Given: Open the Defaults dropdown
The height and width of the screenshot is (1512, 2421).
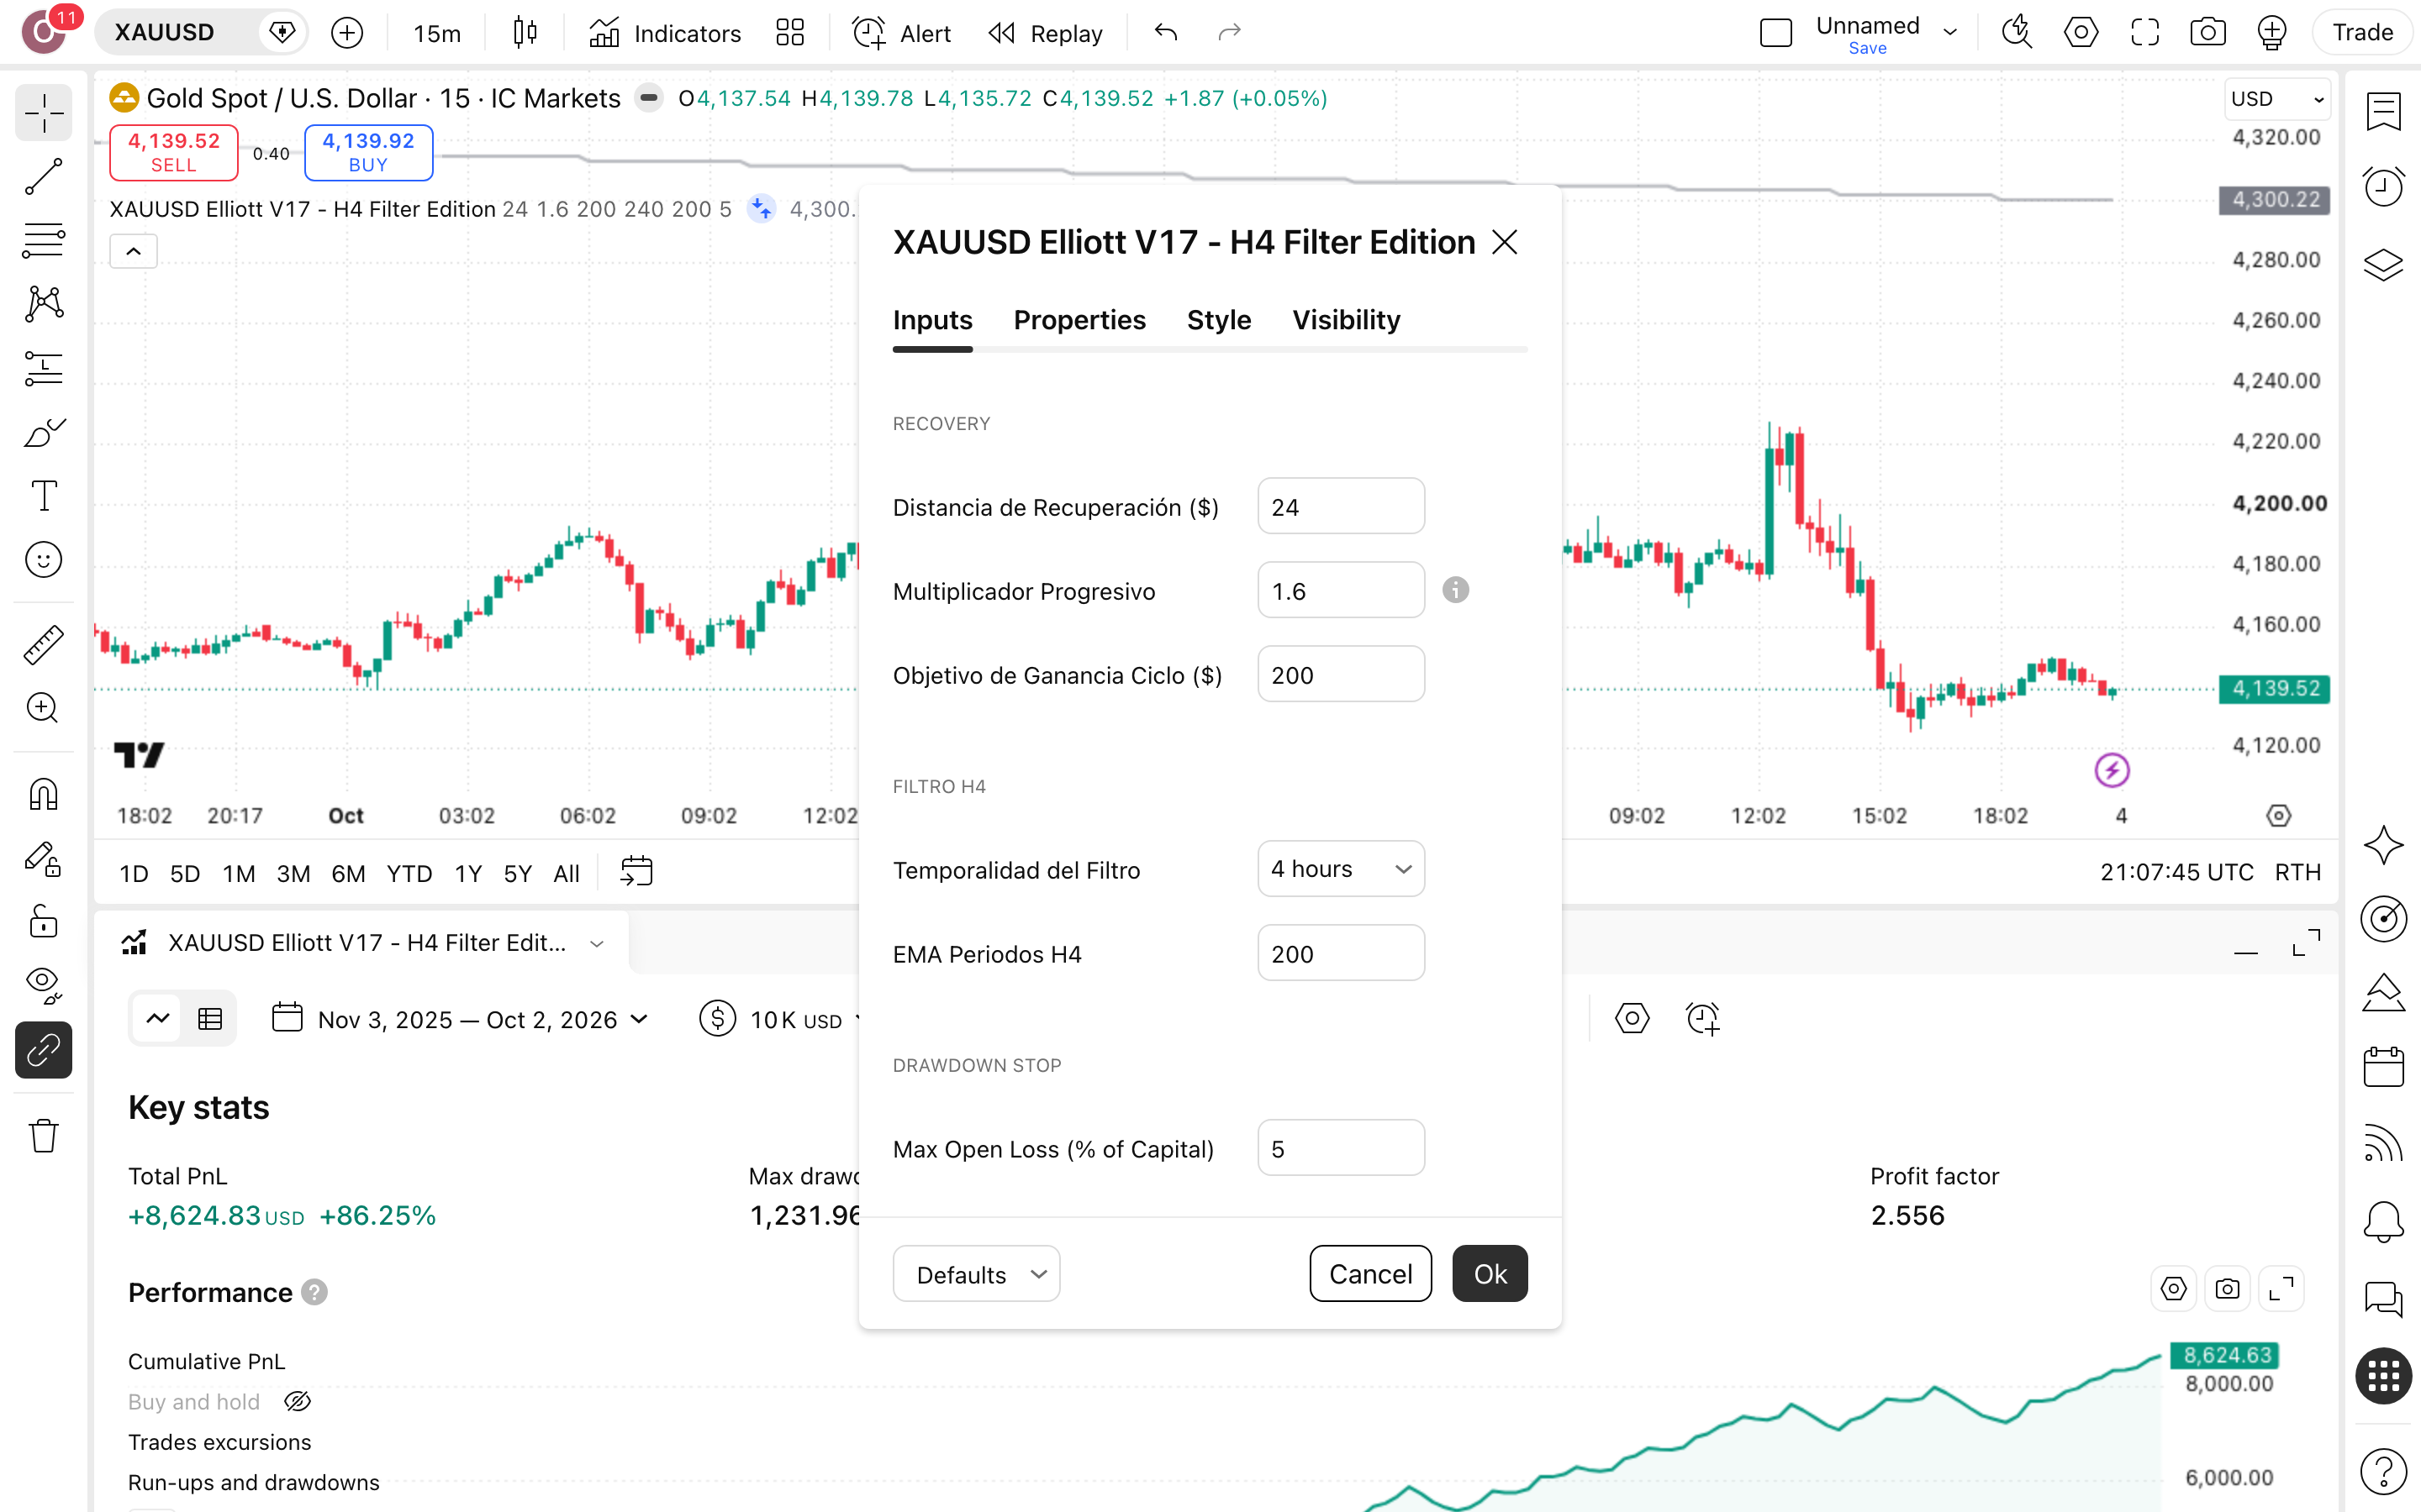Looking at the screenshot, I should tap(977, 1274).
